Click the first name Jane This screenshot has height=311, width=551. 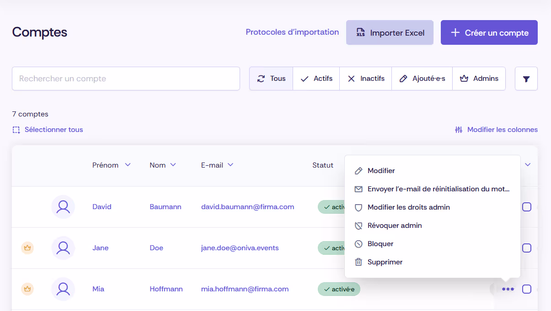point(100,248)
